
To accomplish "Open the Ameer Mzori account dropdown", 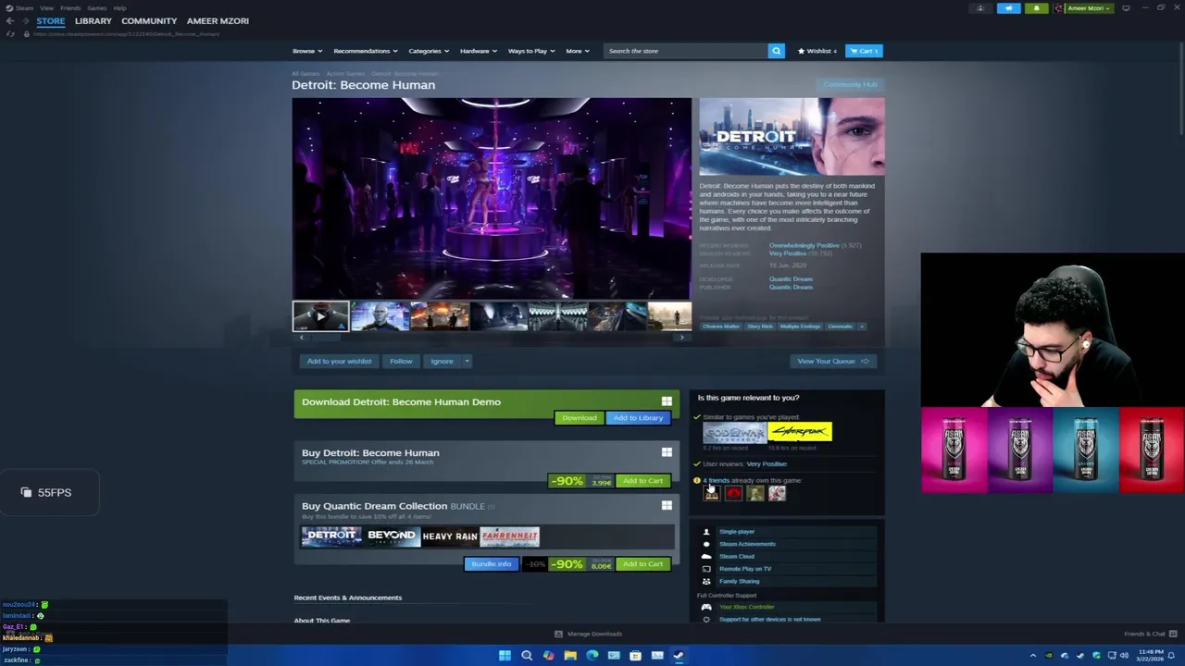I will coord(1087,8).
